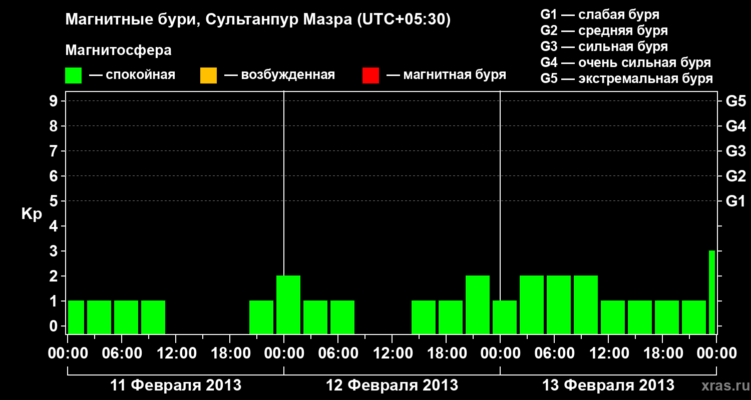This screenshot has height=400, width=751.
Task: Click the Kp axis value 9
Action: 55,101
